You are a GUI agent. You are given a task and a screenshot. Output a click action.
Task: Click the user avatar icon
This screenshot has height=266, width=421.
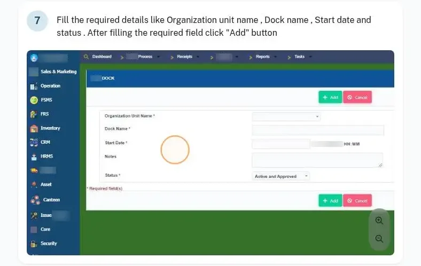[x=34, y=58]
